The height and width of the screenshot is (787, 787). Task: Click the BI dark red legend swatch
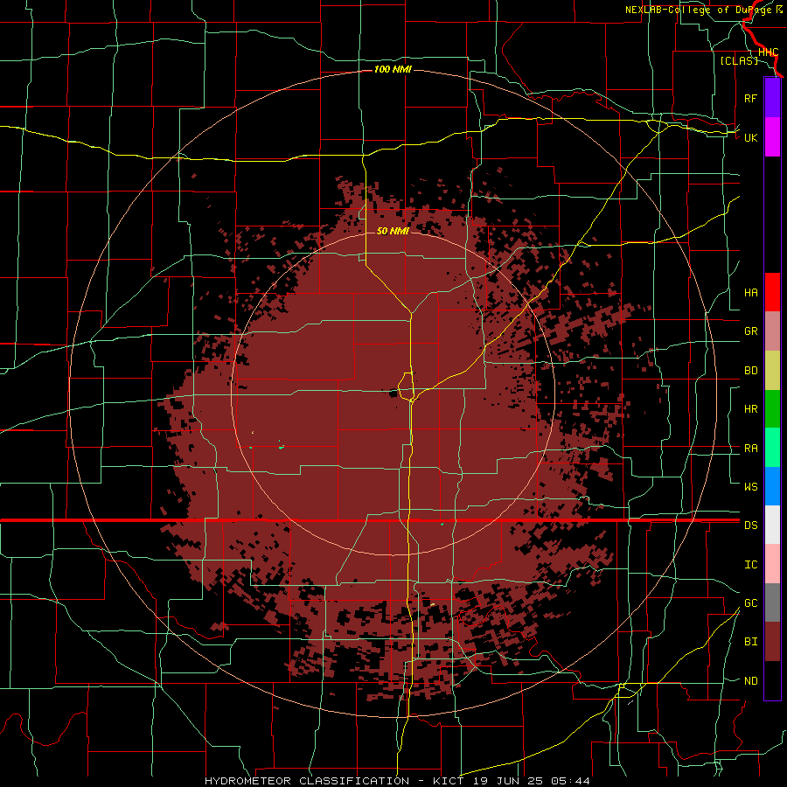tap(772, 642)
